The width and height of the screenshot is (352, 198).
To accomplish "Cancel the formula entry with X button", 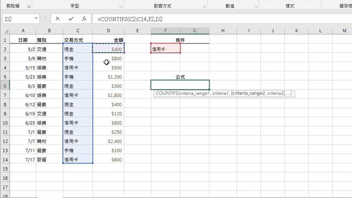I will coord(58,19).
